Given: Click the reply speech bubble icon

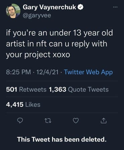Looking at the screenshot, I should point(20,121).
